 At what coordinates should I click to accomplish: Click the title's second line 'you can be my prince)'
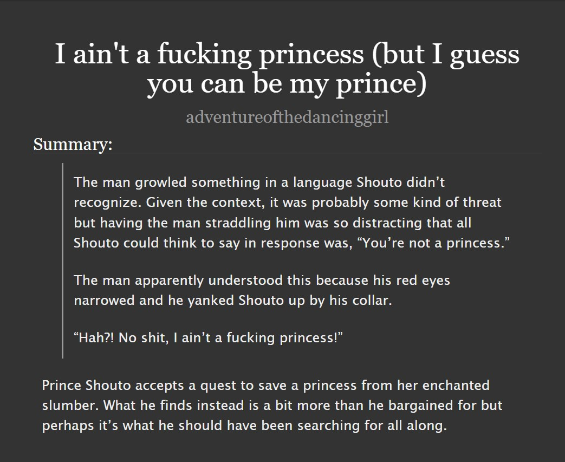287,85
